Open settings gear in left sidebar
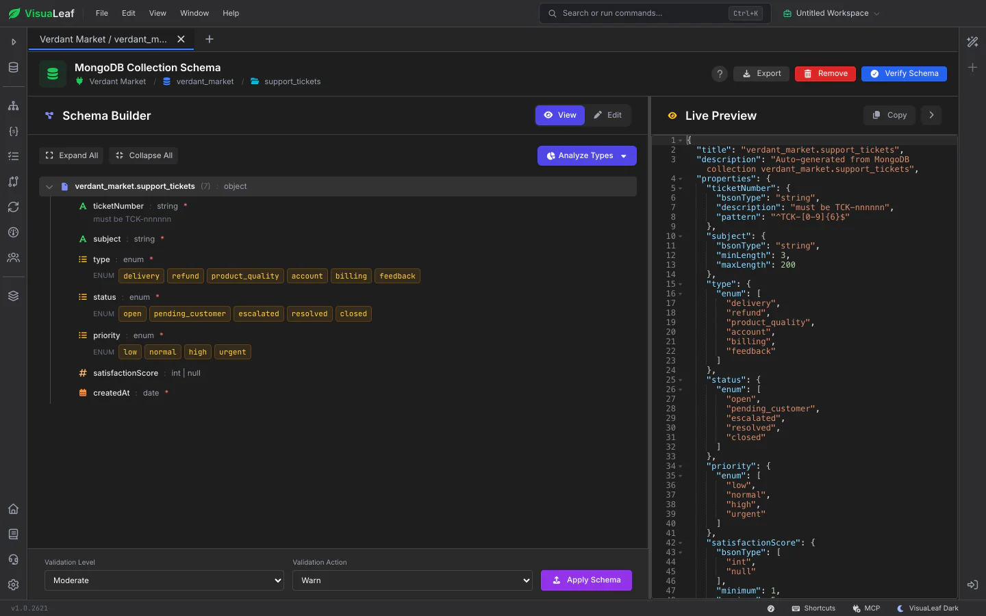Viewport: 986px width, 616px height. [14, 585]
